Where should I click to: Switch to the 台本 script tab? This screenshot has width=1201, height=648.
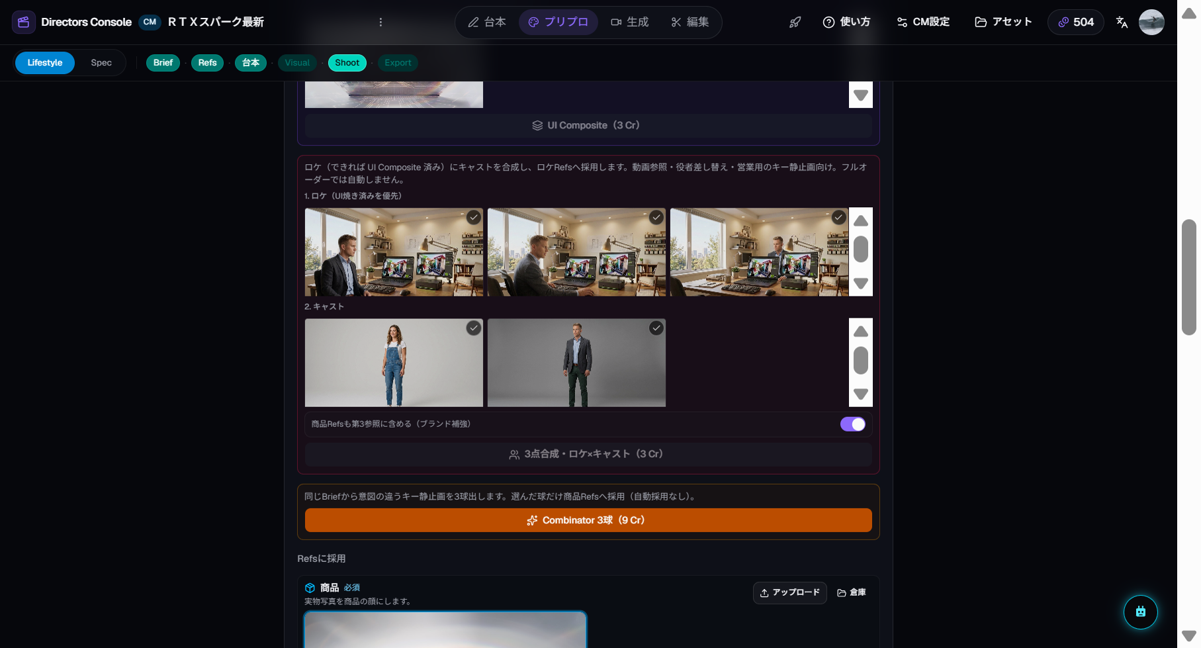[x=487, y=22]
